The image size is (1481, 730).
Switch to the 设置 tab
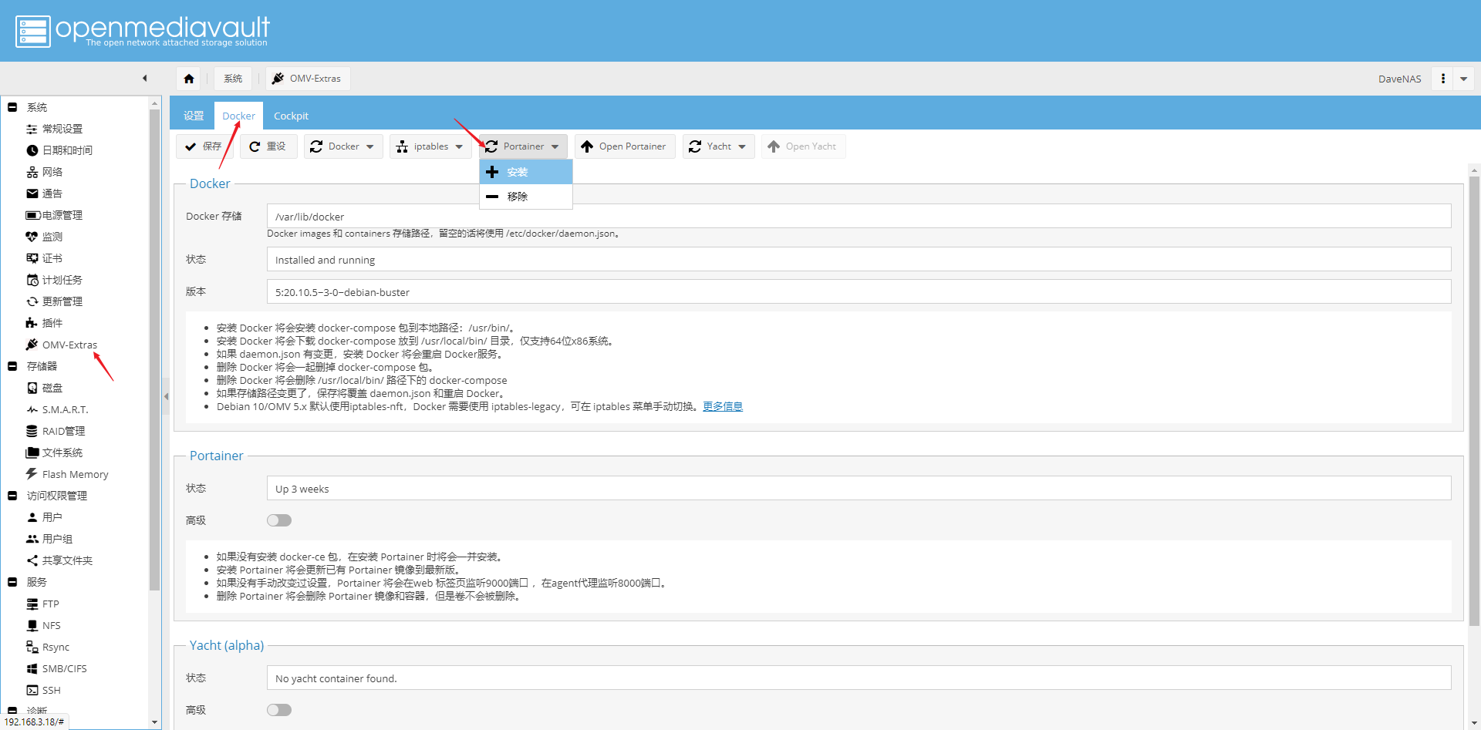click(x=194, y=116)
